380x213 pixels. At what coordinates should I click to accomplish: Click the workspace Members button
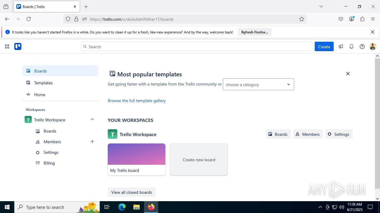tap(308, 134)
